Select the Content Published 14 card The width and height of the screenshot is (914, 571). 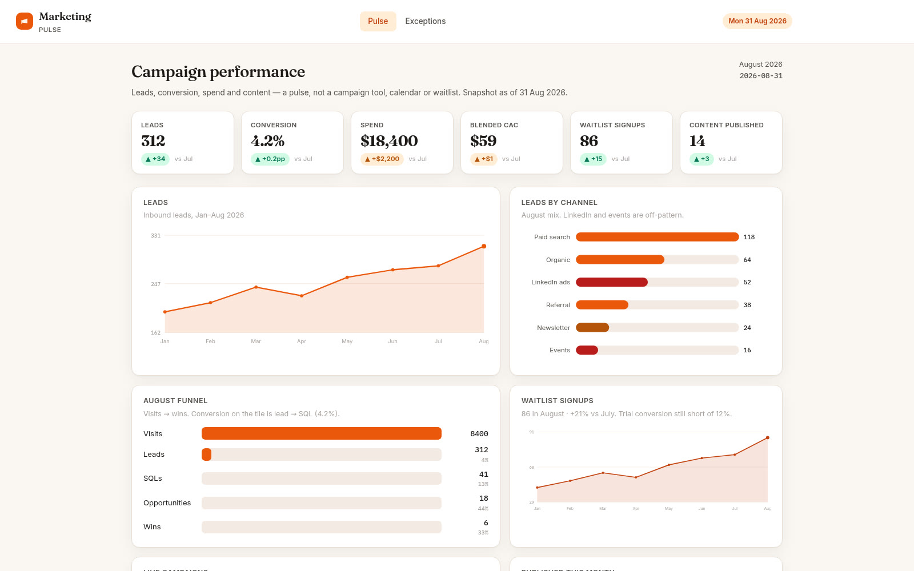pyautogui.click(x=731, y=142)
